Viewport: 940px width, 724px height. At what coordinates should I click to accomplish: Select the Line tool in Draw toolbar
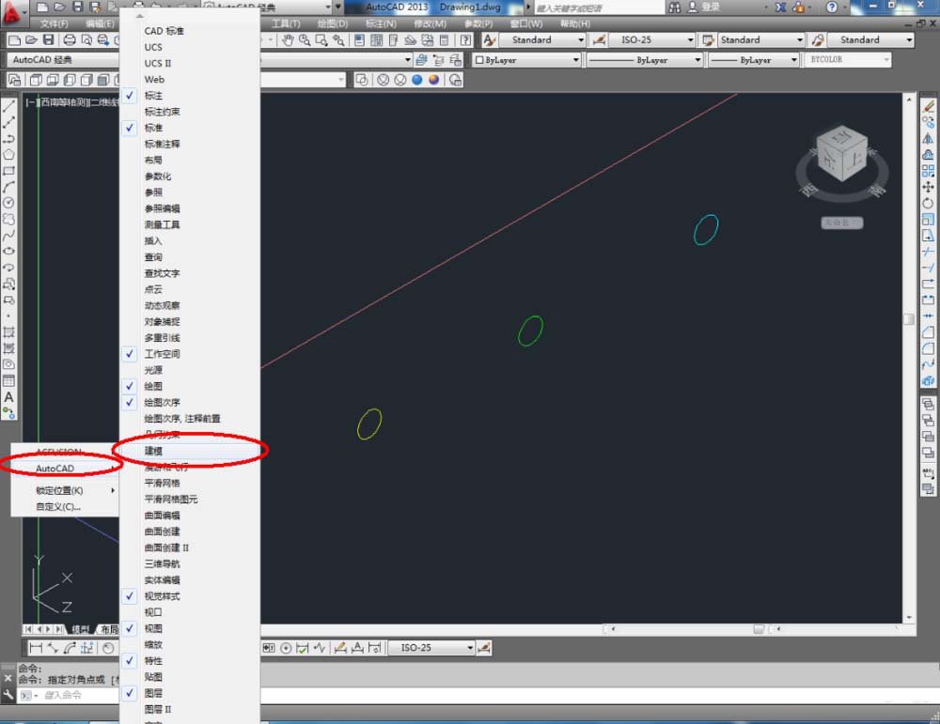pos(9,107)
